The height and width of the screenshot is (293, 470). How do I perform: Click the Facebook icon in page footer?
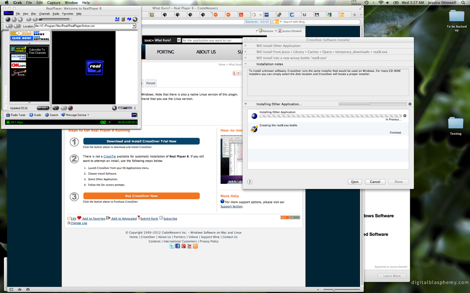(177, 246)
